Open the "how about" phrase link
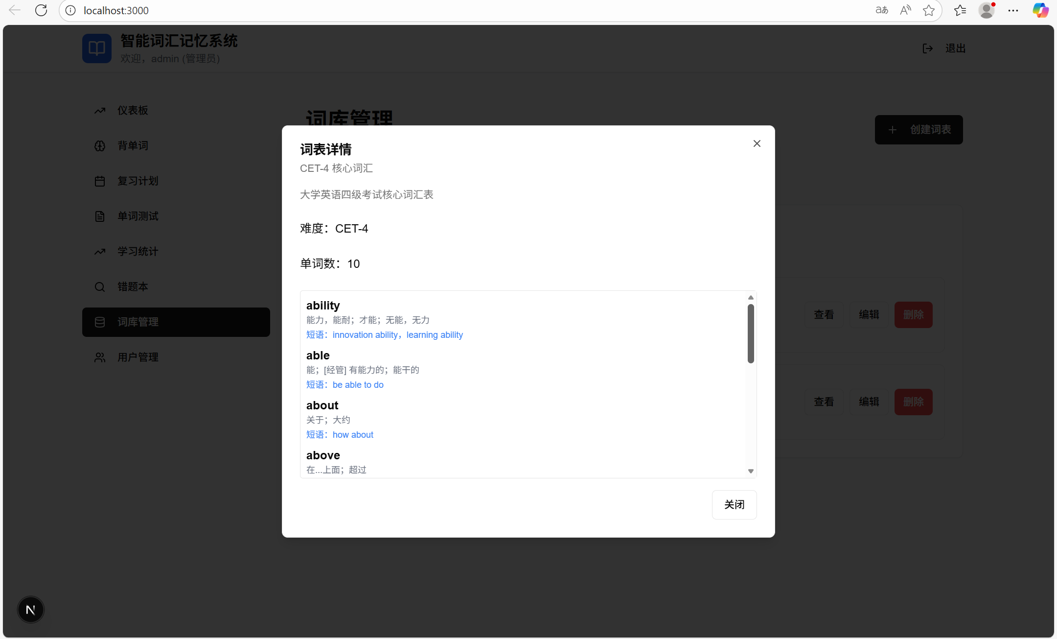 point(352,434)
